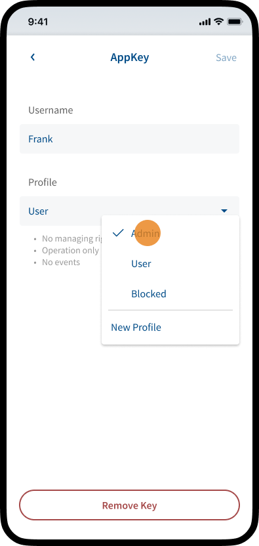The height and width of the screenshot is (546, 259).
Task: Tap the Wi-Fi status icon
Action: (218, 22)
